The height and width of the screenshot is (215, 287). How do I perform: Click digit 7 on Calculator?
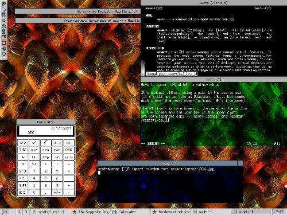click(x=34, y=171)
